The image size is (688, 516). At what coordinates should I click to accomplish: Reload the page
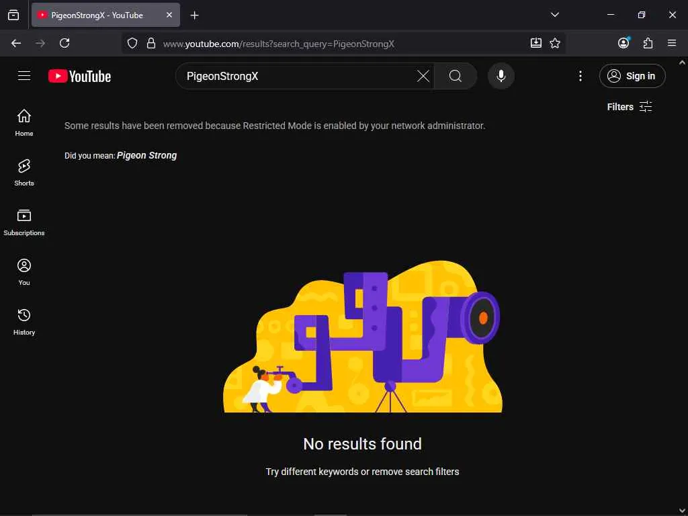click(x=64, y=43)
